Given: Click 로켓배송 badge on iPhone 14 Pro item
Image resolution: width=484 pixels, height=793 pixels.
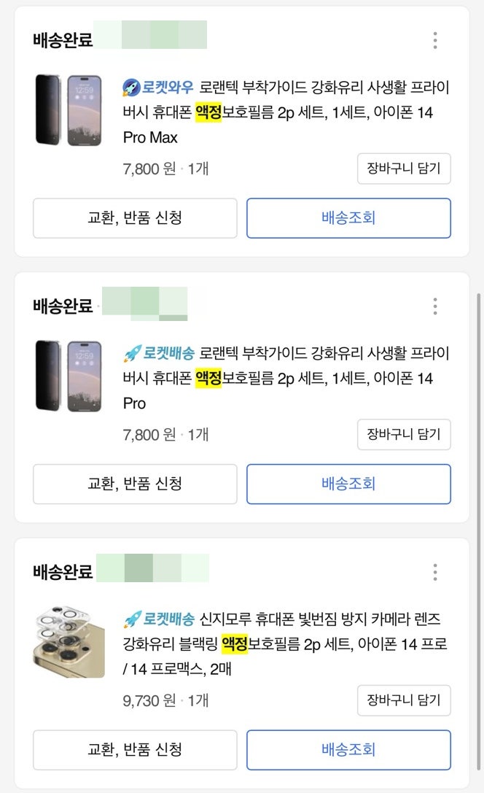Looking at the screenshot, I should (160, 355).
